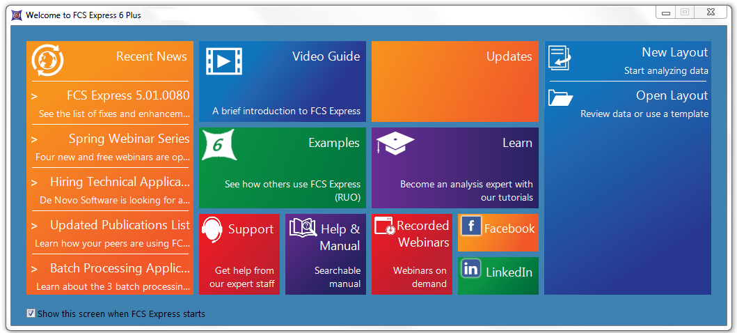Expand the Hiring Technical Applications news arrow
The image size is (737, 333).
[x=34, y=183]
